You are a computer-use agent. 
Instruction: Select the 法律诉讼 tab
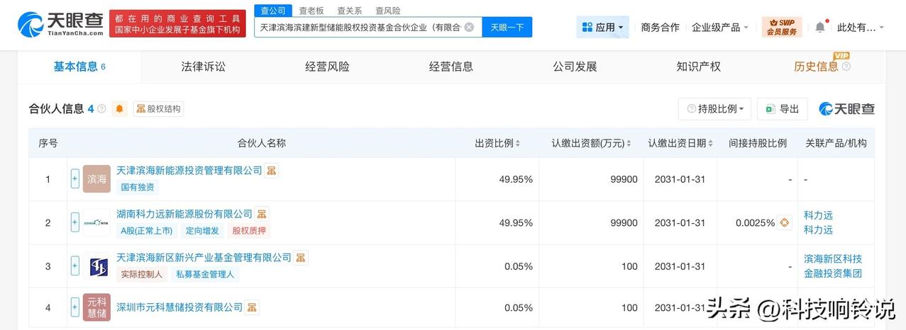(x=203, y=67)
